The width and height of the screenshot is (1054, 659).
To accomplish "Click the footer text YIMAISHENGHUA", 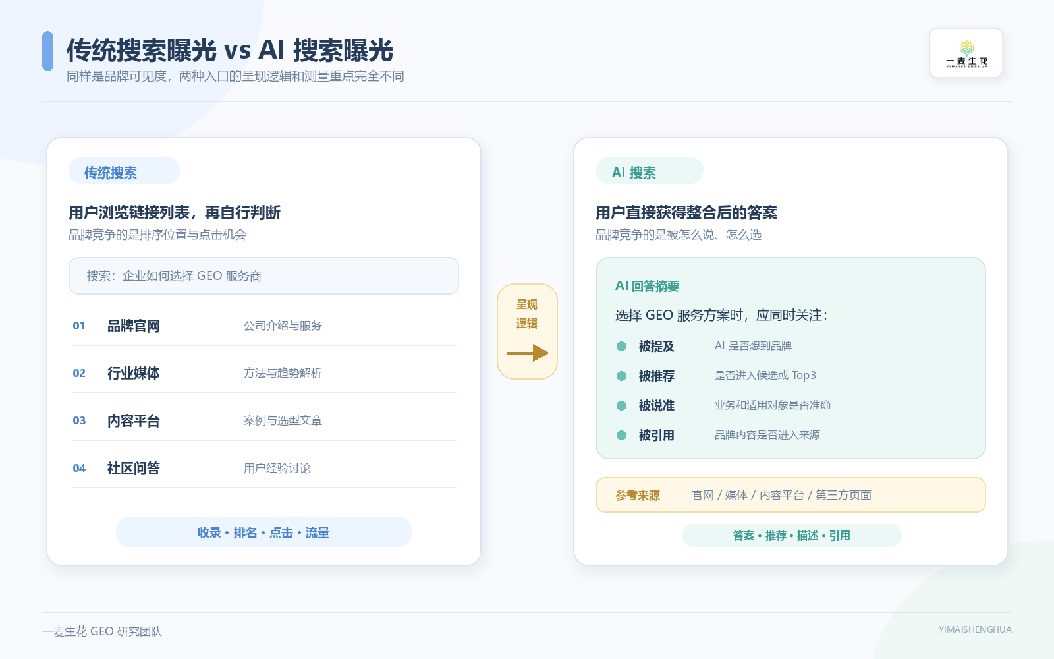I will click(975, 629).
